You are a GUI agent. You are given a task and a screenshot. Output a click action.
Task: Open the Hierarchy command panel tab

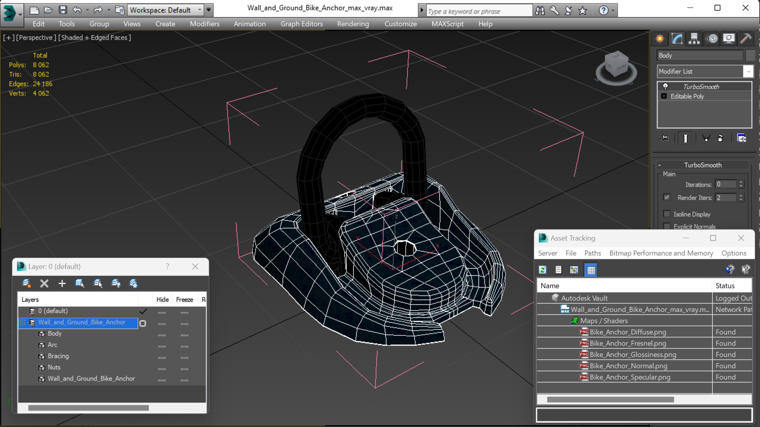[694, 38]
